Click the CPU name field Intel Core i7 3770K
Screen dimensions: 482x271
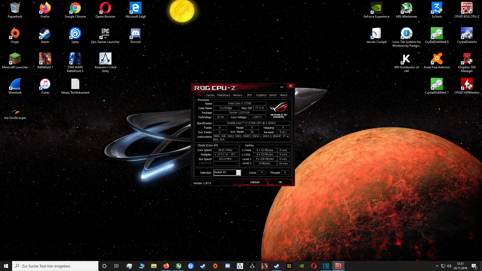tap(239, 103)
